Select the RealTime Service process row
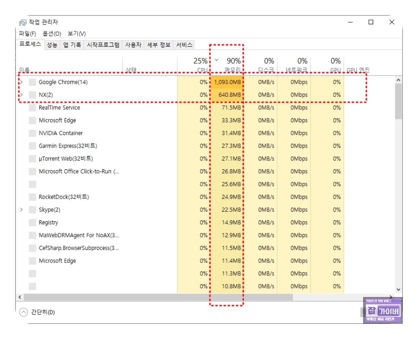The width and height of the screenshot is (418, 339). click(205, 108)
